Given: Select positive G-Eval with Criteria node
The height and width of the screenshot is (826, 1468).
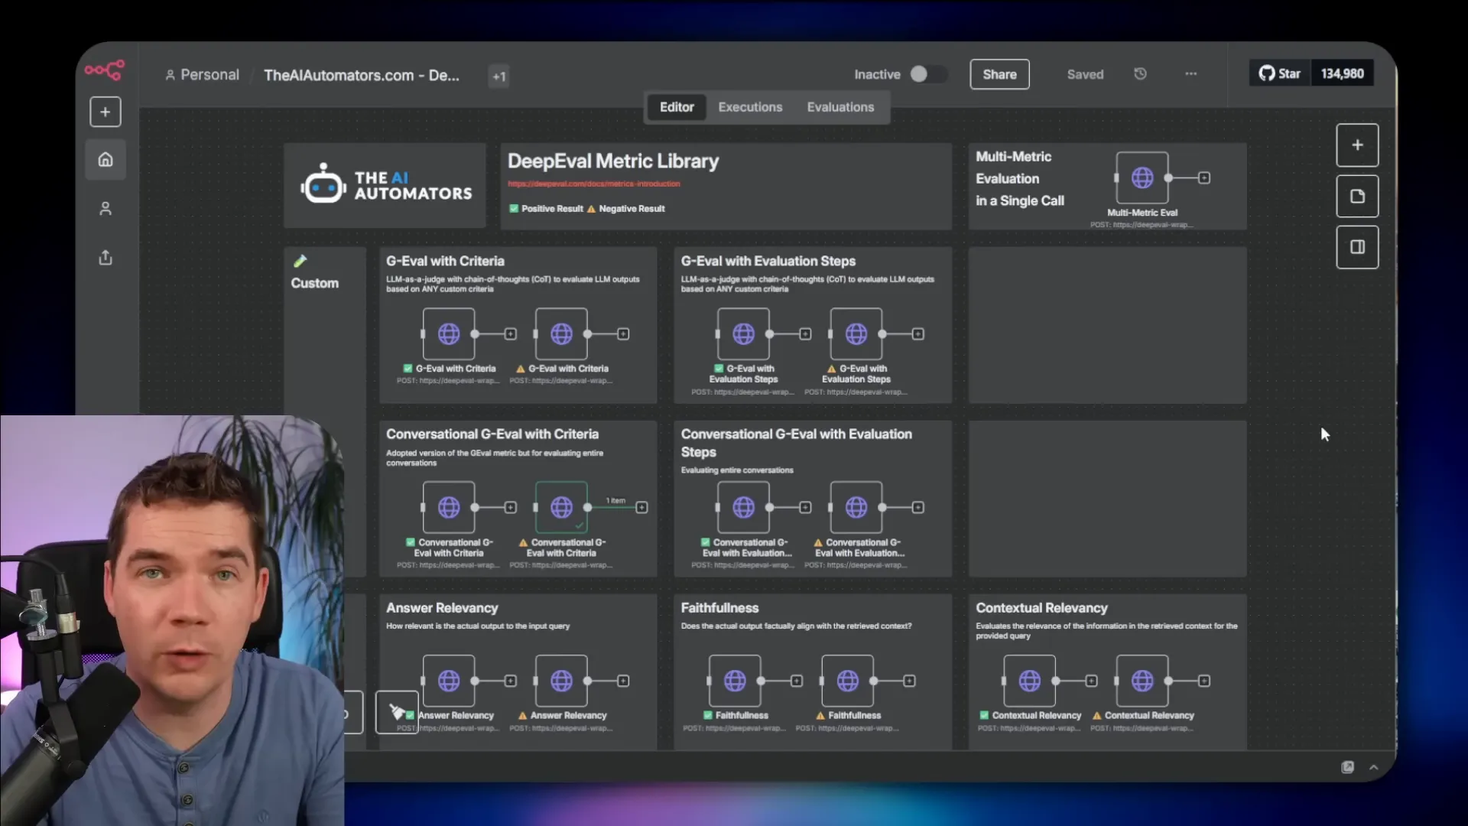Looking at the screenshot, I should pos(449,334).
